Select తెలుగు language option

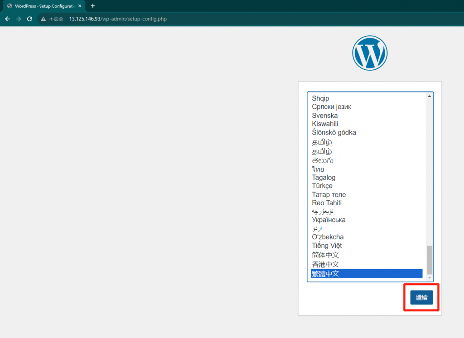(x=367, y=160)
